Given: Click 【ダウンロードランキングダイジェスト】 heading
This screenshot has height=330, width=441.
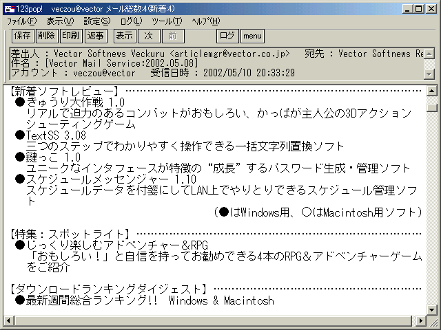Looking at the screenshot, I should 108,289.
